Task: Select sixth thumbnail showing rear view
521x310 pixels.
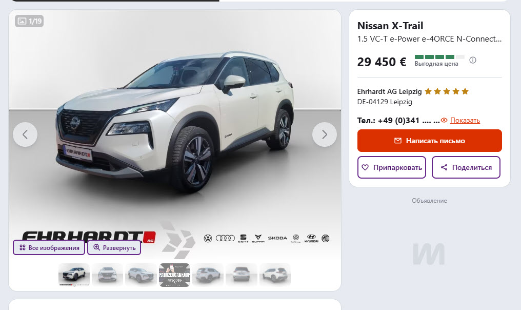Action: point(241,275)
